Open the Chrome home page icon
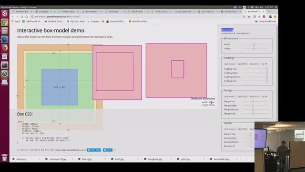Image resolution: width=305 pixels, height=172 pixels. (x=27, y=17)
